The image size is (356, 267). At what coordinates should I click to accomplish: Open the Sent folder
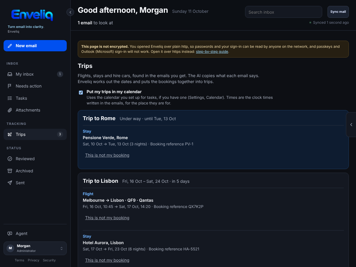(35, 183)
